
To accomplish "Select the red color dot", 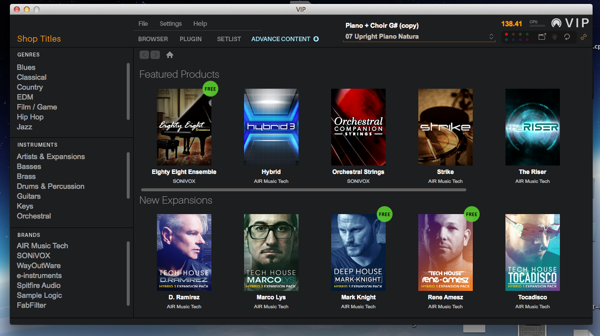I will click(506, 34).
